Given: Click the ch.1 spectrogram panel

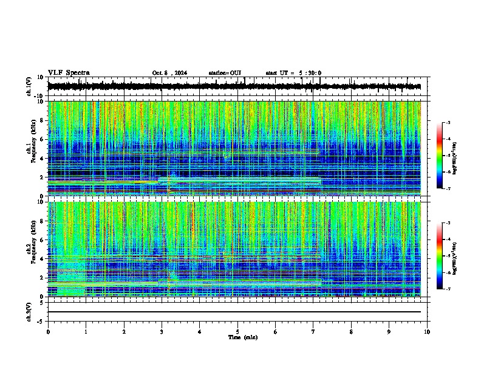Looking at the screenshot, I should click(x=234, y=148).
